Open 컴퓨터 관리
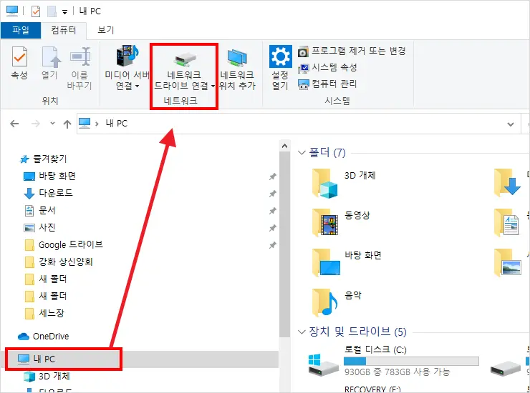Viewport: 530px width, 393px height. coord(327,84)
